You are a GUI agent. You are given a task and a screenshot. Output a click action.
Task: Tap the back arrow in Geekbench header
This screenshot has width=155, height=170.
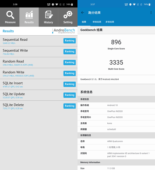pos(82,13)
